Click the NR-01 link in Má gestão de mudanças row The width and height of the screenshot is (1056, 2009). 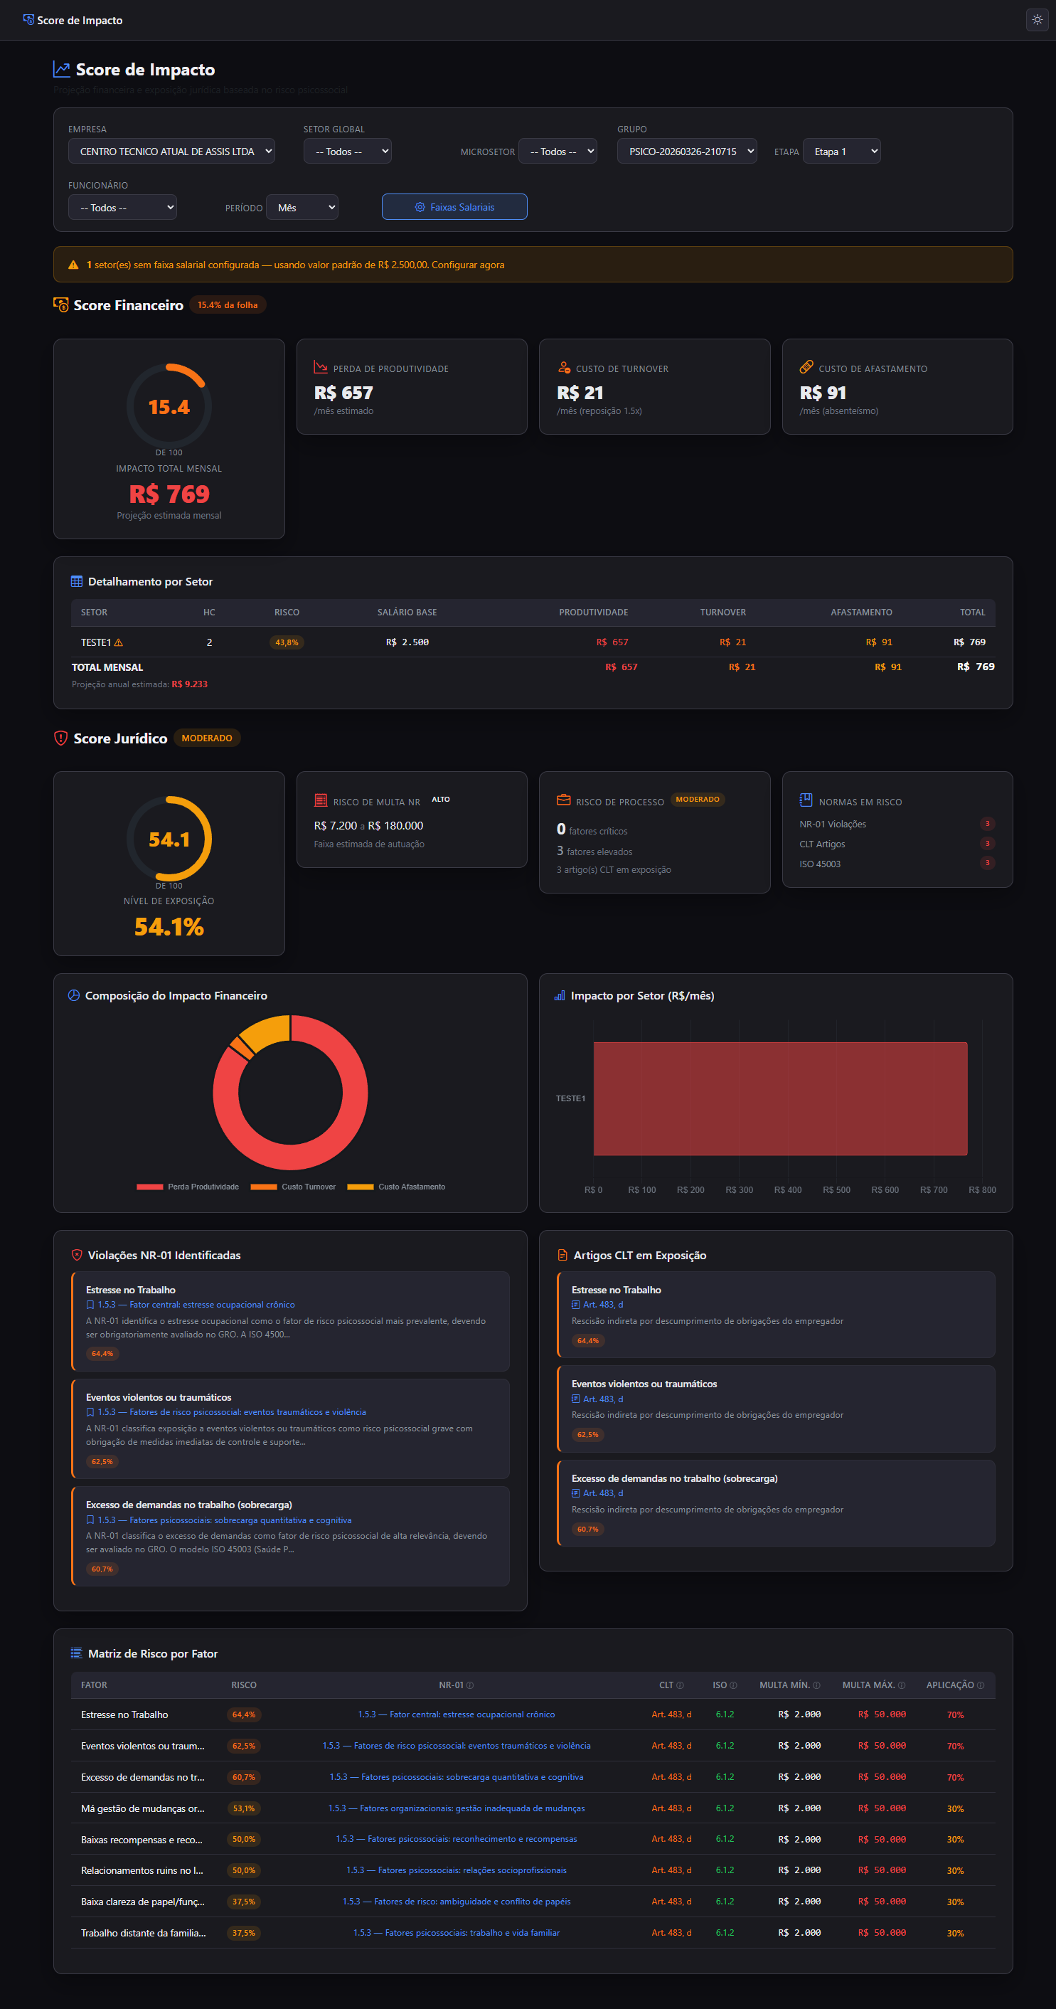click(457, 1808)
